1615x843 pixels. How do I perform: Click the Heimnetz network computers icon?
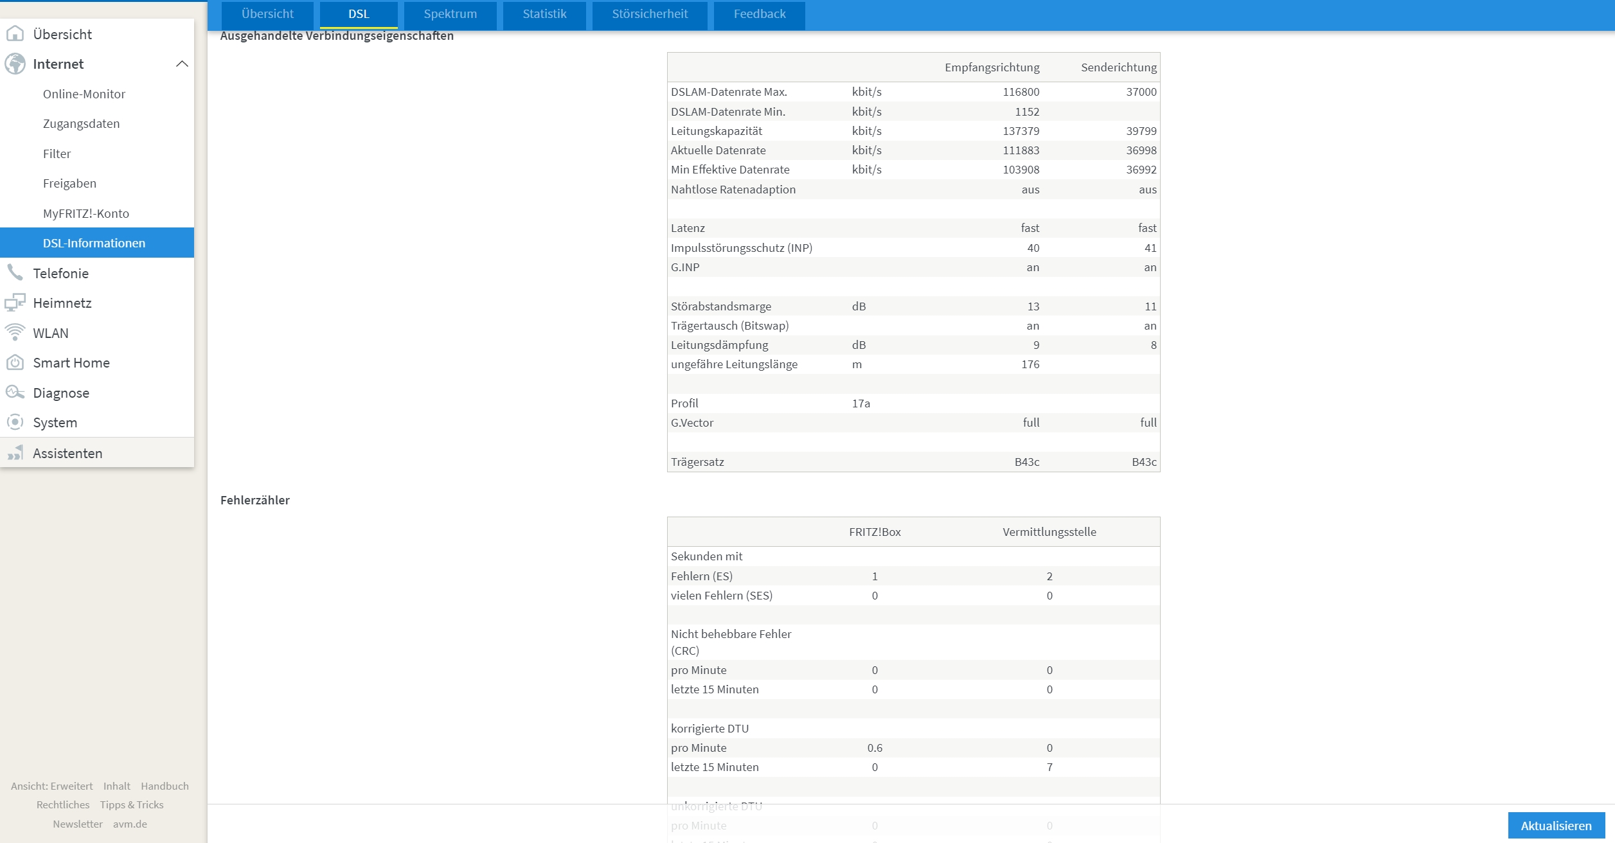pos(15,303)
